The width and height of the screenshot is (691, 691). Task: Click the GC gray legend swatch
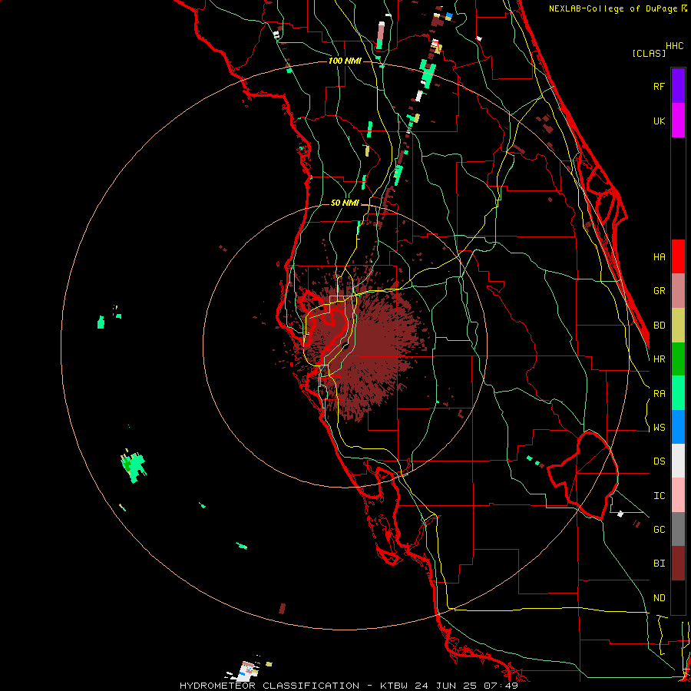click(678, 529)
